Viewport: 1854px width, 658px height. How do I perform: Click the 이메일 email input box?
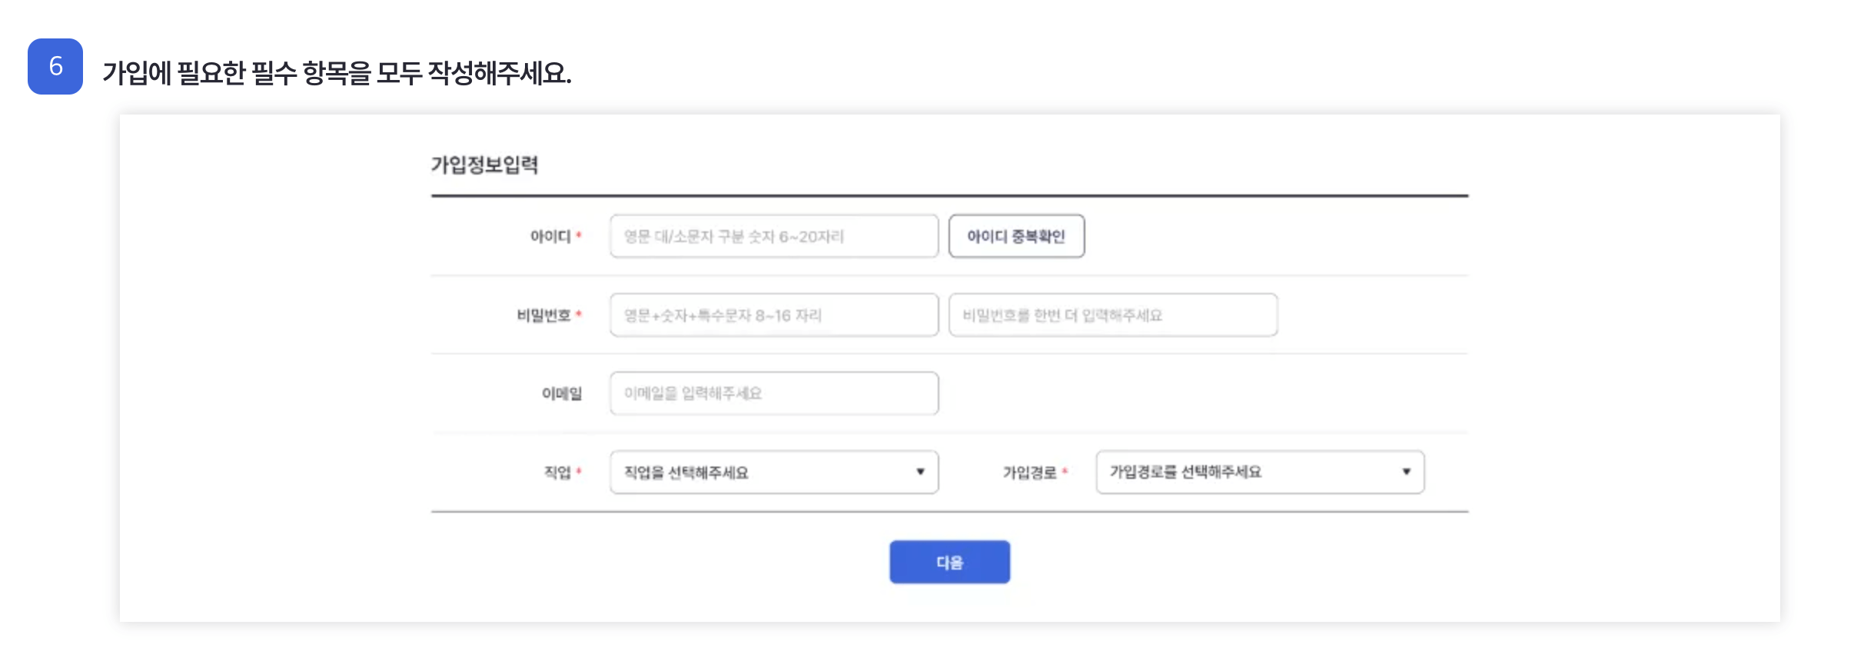coord(772,393)
